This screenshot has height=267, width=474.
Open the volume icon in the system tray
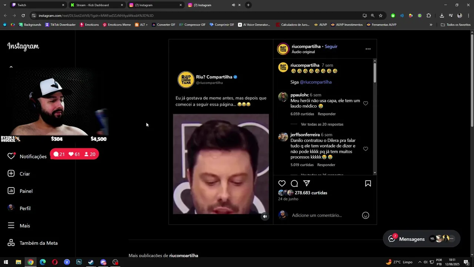click(425, 262)
